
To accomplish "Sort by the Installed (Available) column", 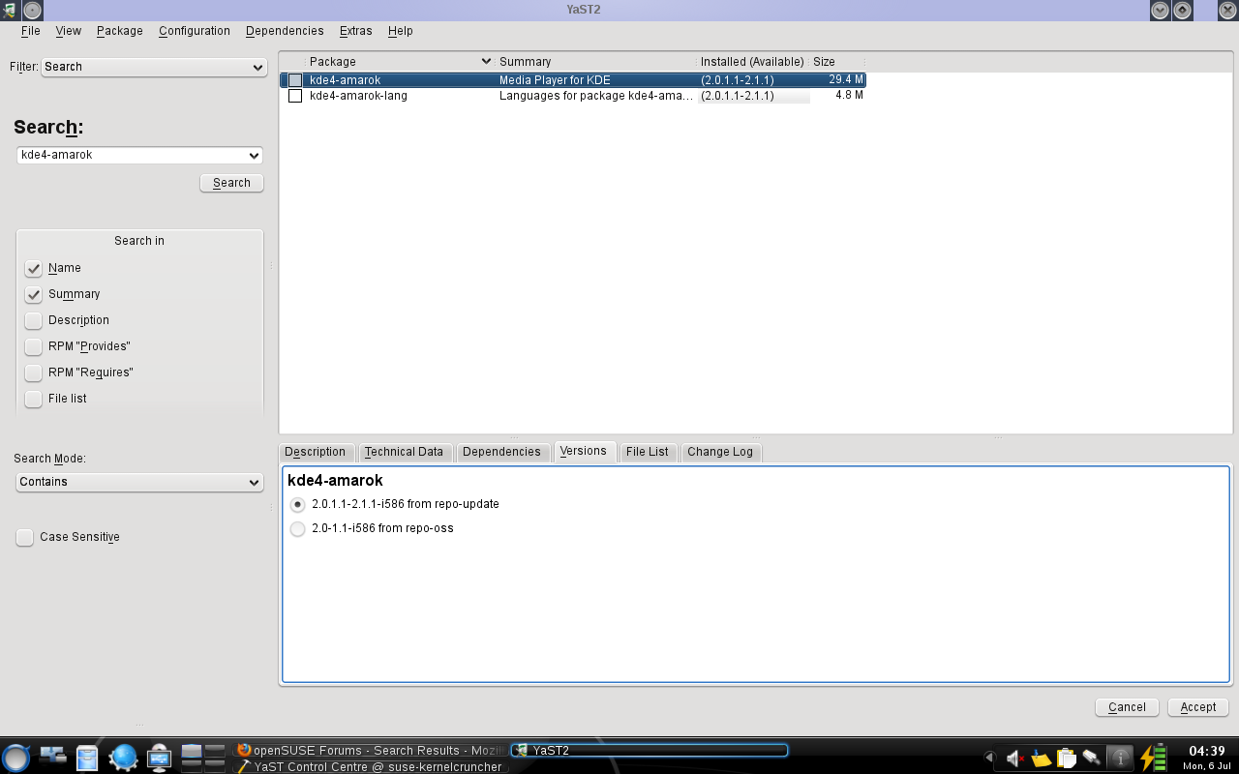I will (752, 61).
